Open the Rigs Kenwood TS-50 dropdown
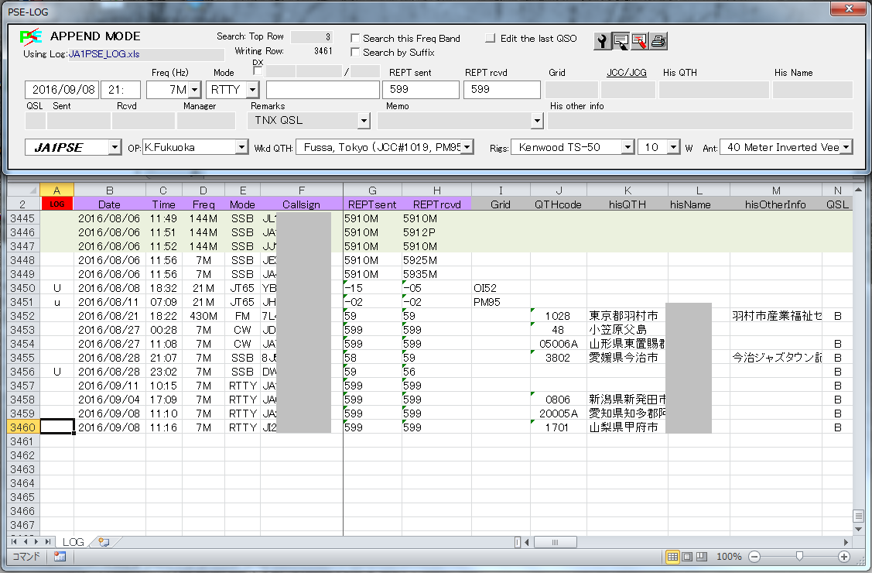The image size is (872, 573). (627, 147)
